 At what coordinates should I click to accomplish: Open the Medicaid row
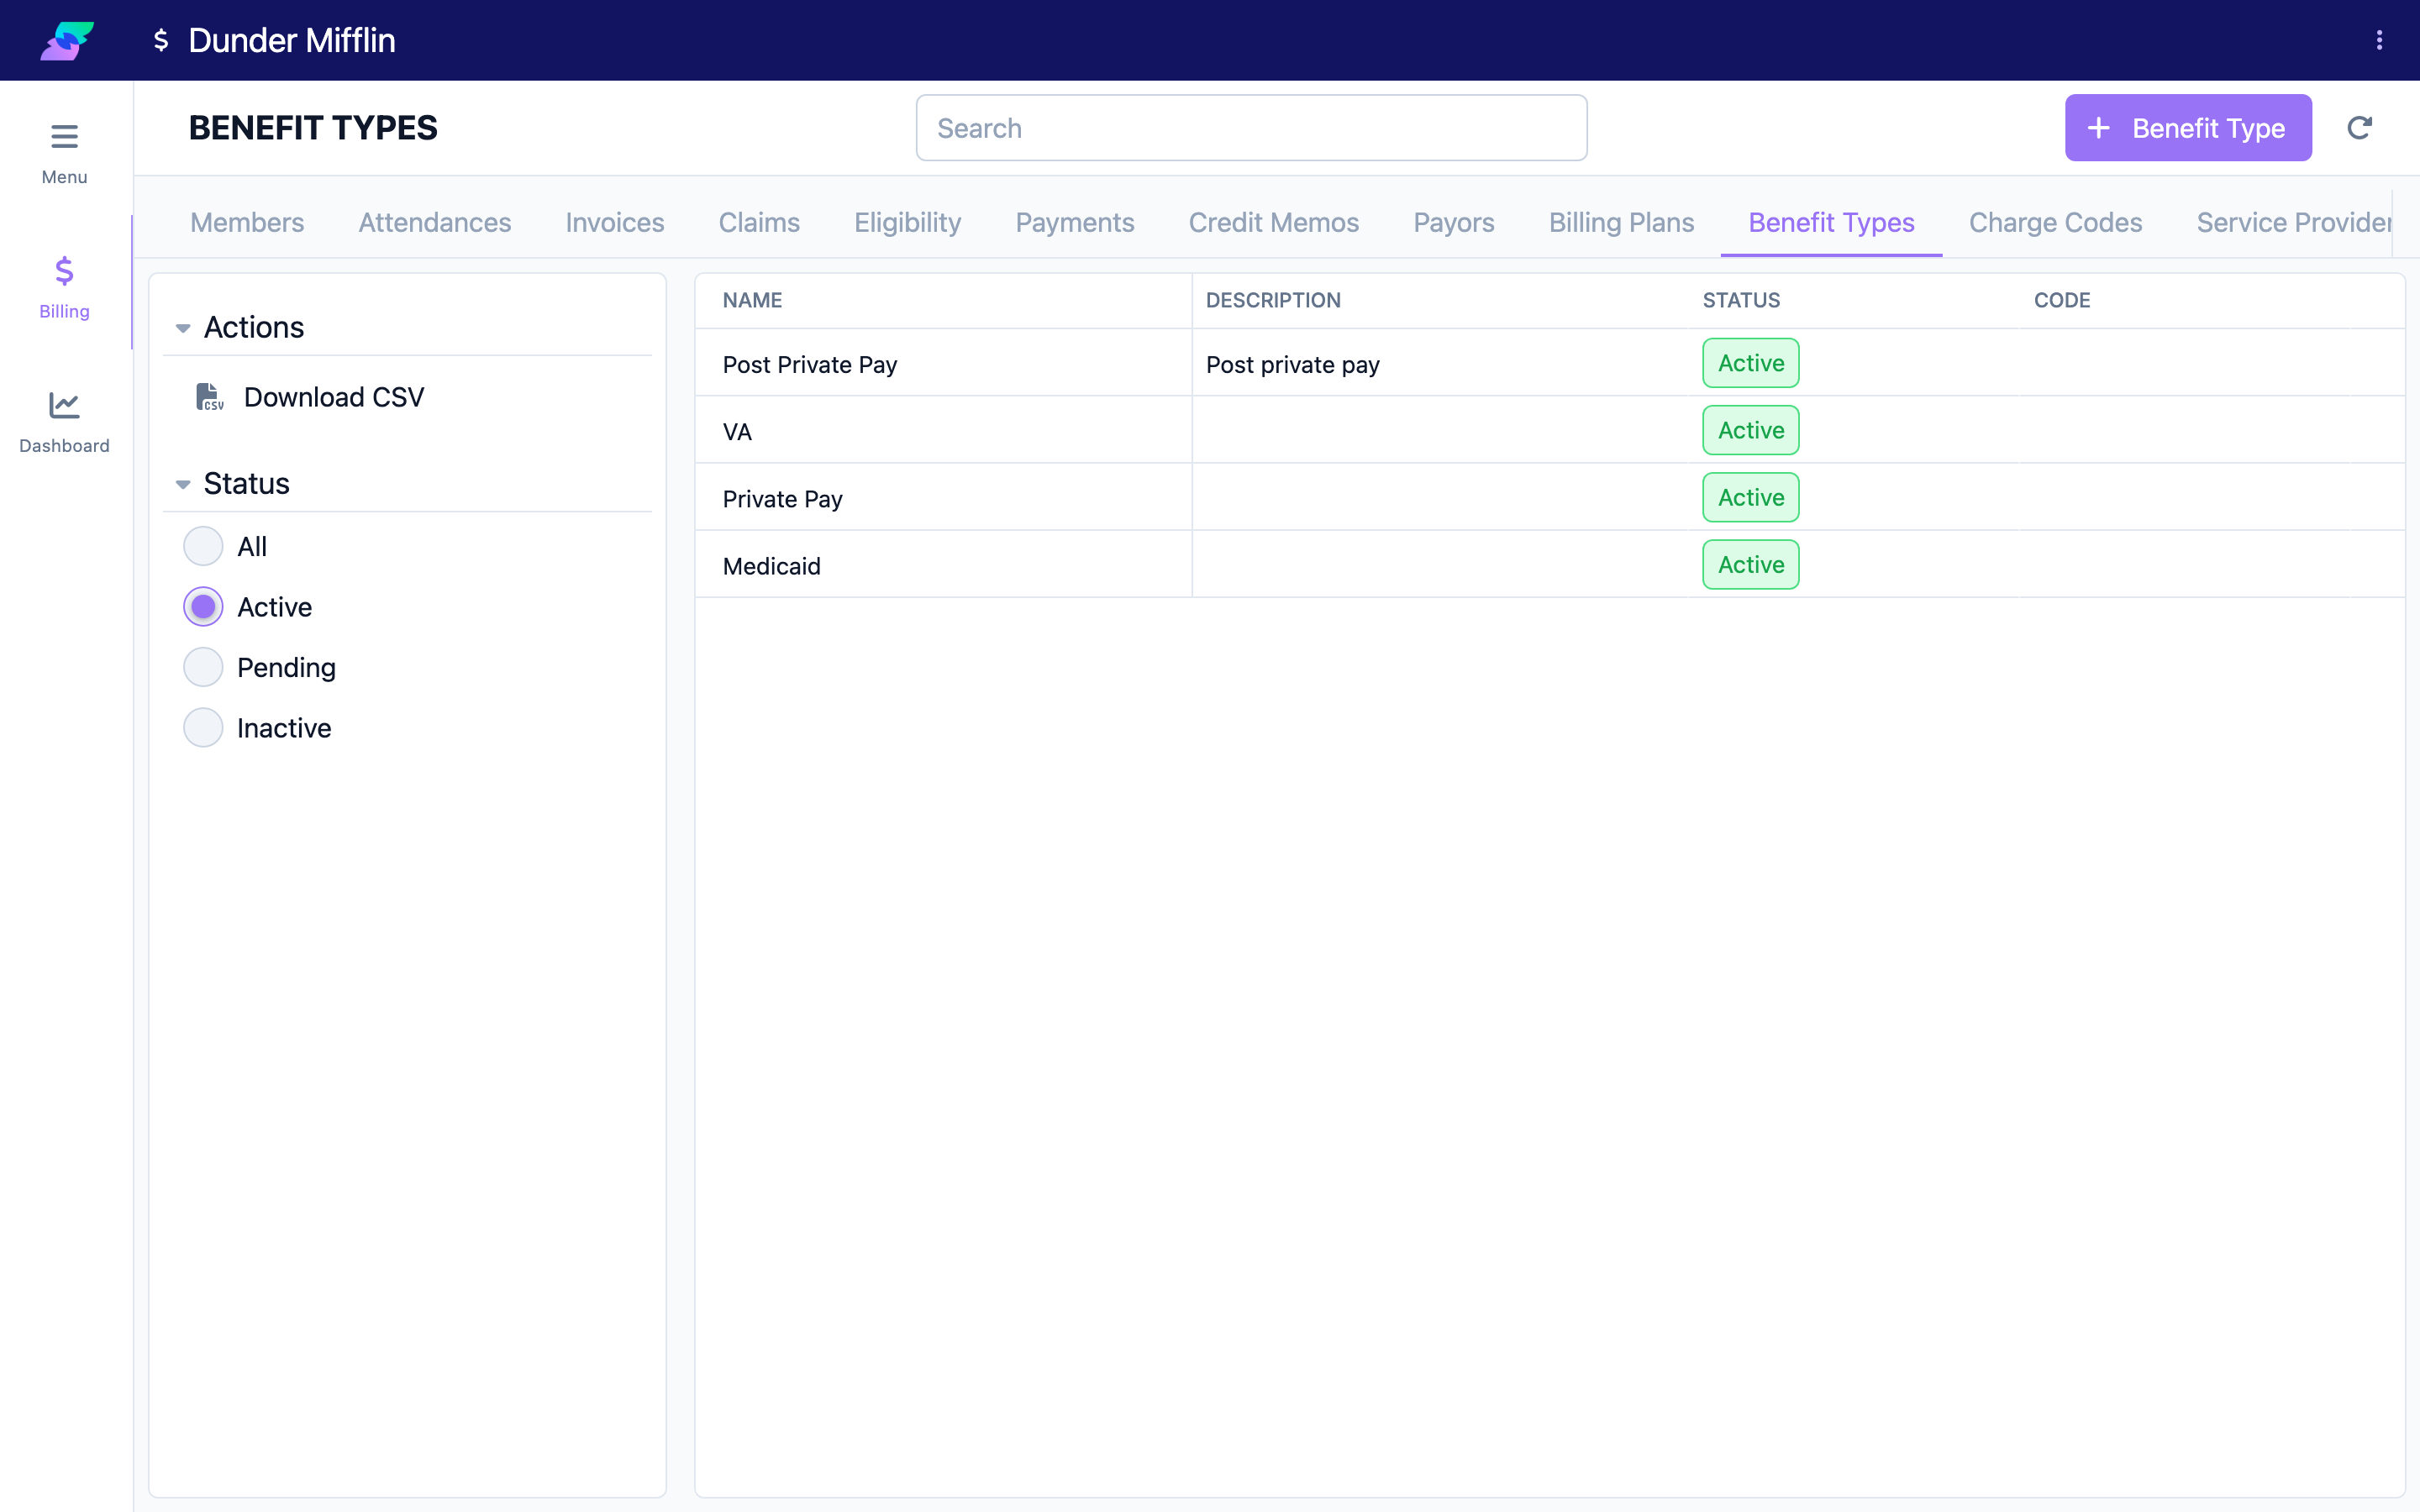pyautogui.click(x=1549, y=564)
